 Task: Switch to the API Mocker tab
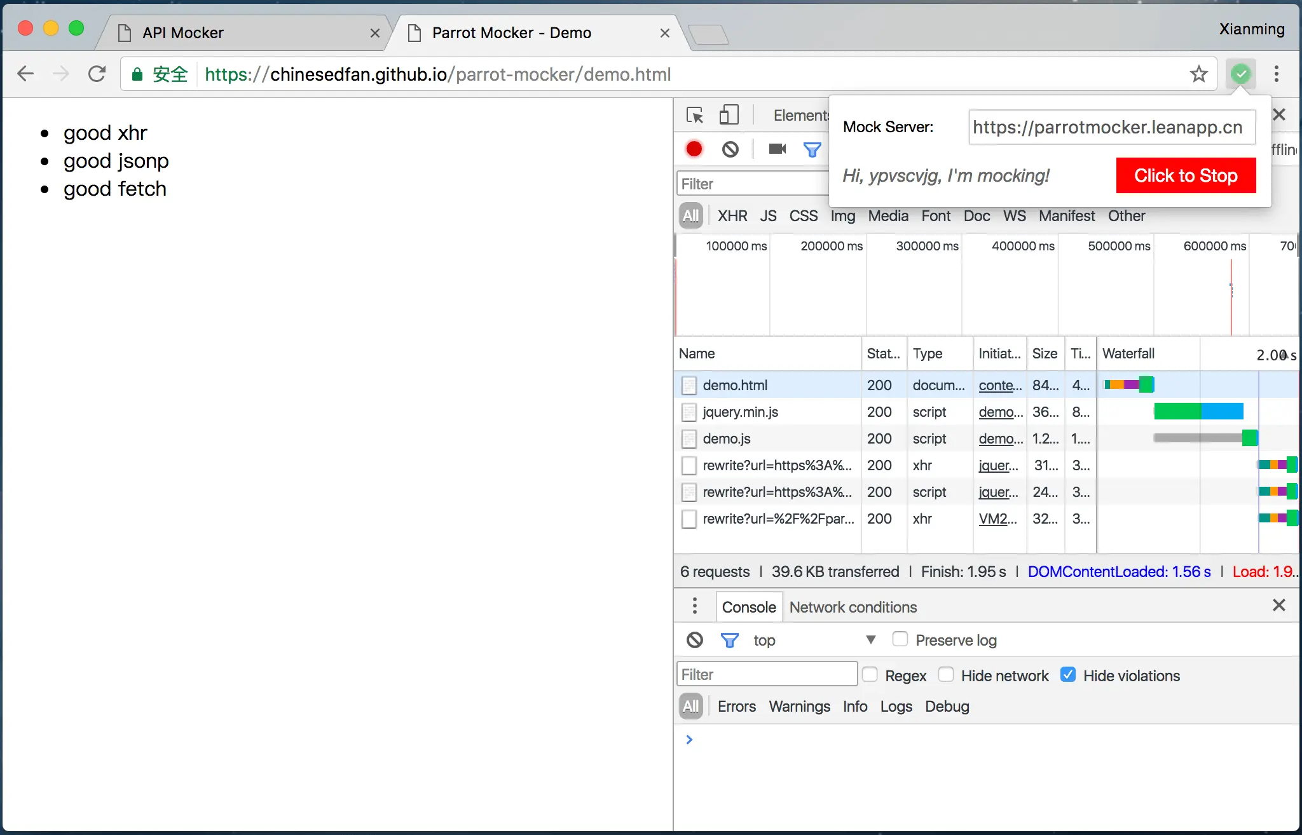(x=183, y=33)
